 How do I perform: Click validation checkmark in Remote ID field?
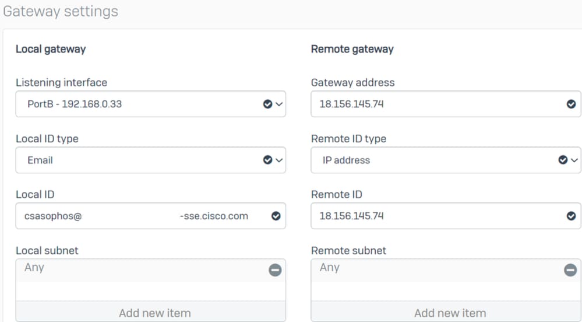click(x=572, y=216)
